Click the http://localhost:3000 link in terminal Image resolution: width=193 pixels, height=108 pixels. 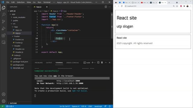[x=68, y=81]
